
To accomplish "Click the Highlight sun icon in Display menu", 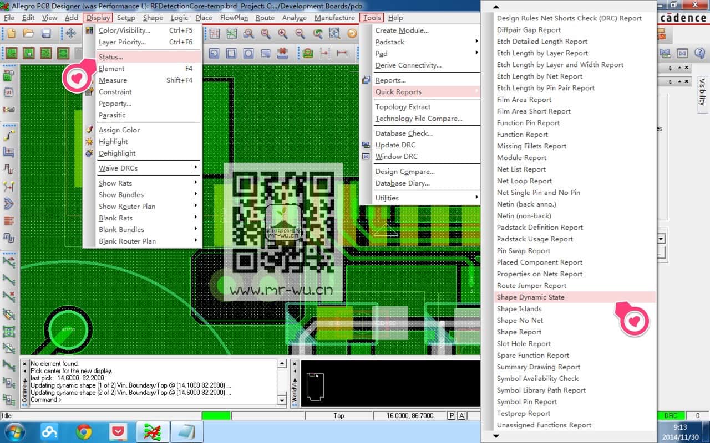I will point(89,141).
